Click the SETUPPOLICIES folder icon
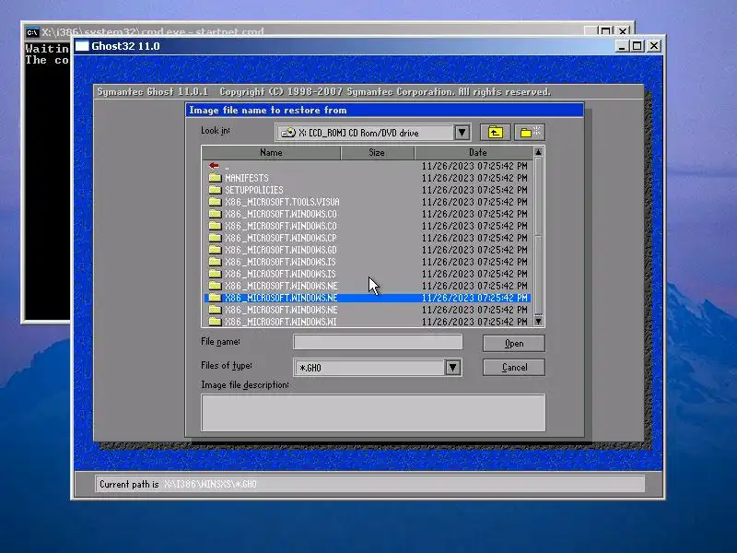The width and height of the screenshot is (737, 553). (215, 190)
